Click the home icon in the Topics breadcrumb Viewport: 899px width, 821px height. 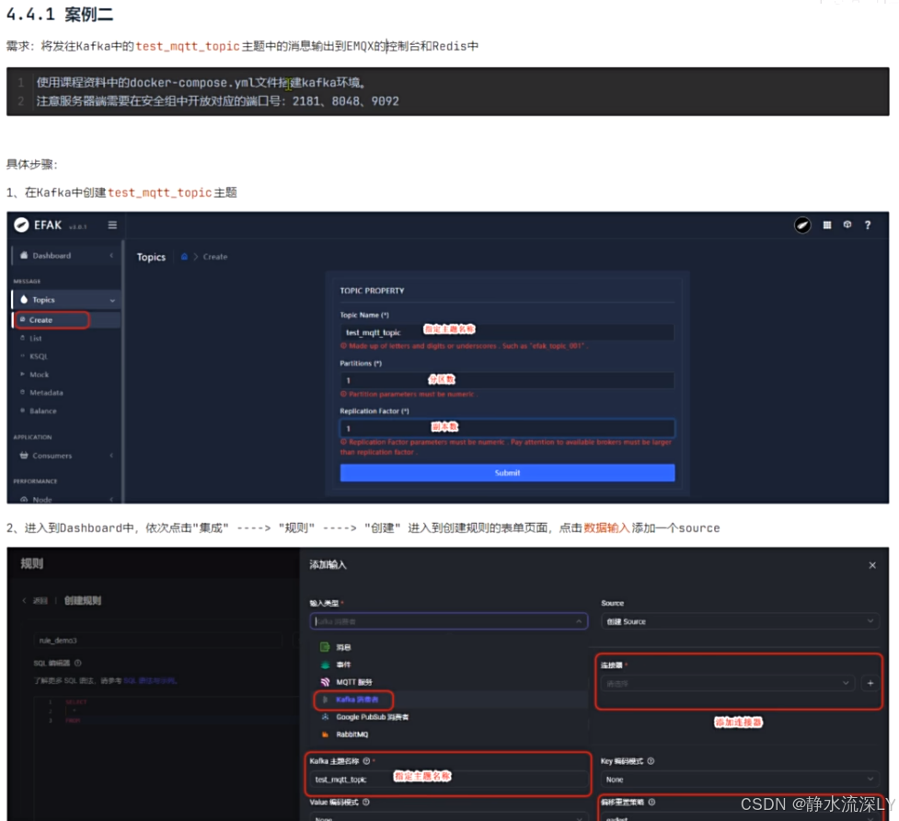(184, 257)
